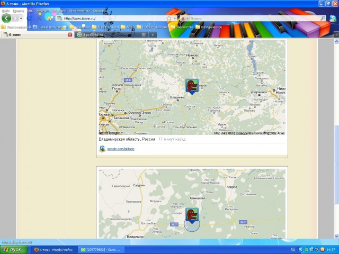Image resolution: width=339 pixels, height=254 pixels.
Task: Open the Юридическое bookmarks folder
Action: [209, 27]
